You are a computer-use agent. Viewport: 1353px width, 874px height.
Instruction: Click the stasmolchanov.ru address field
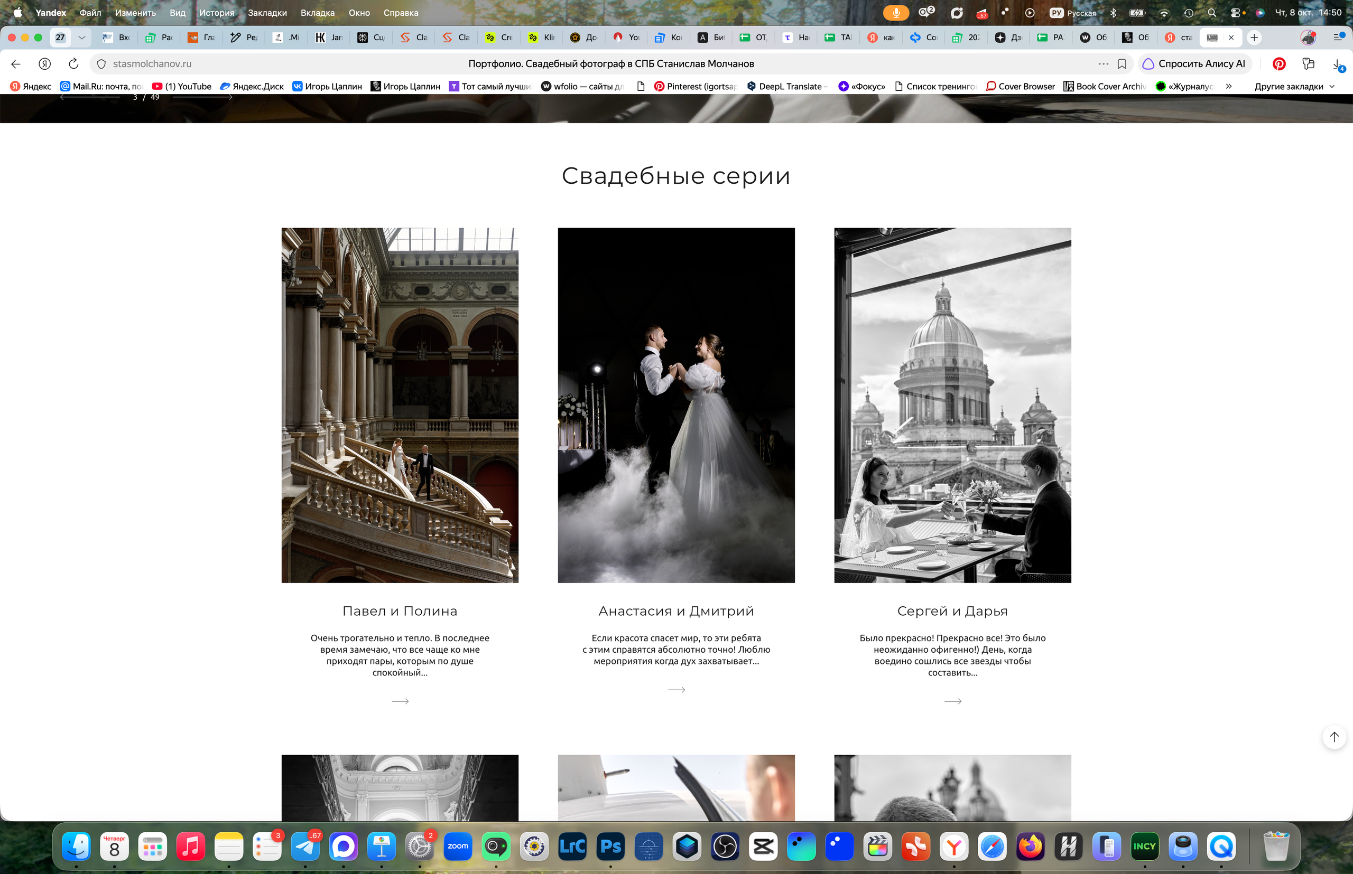152,63
